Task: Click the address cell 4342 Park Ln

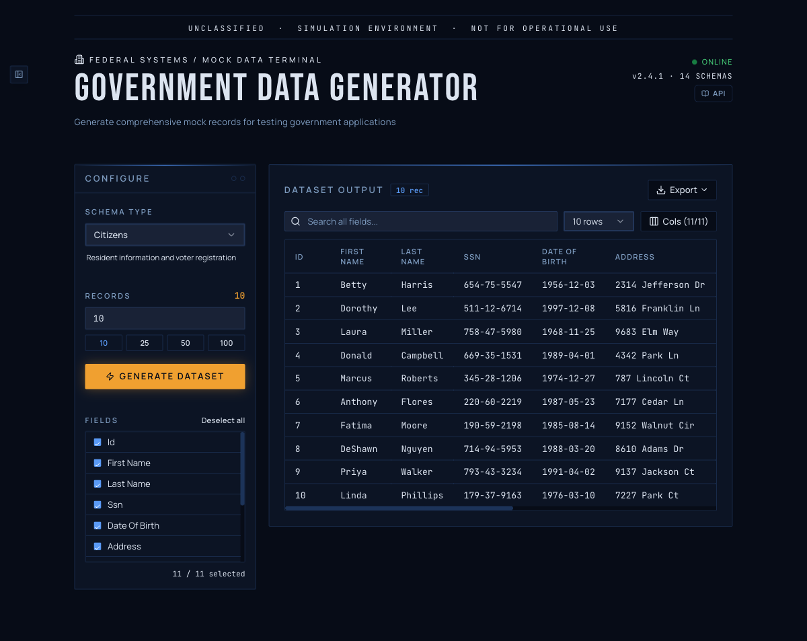Action: [647, 356]
